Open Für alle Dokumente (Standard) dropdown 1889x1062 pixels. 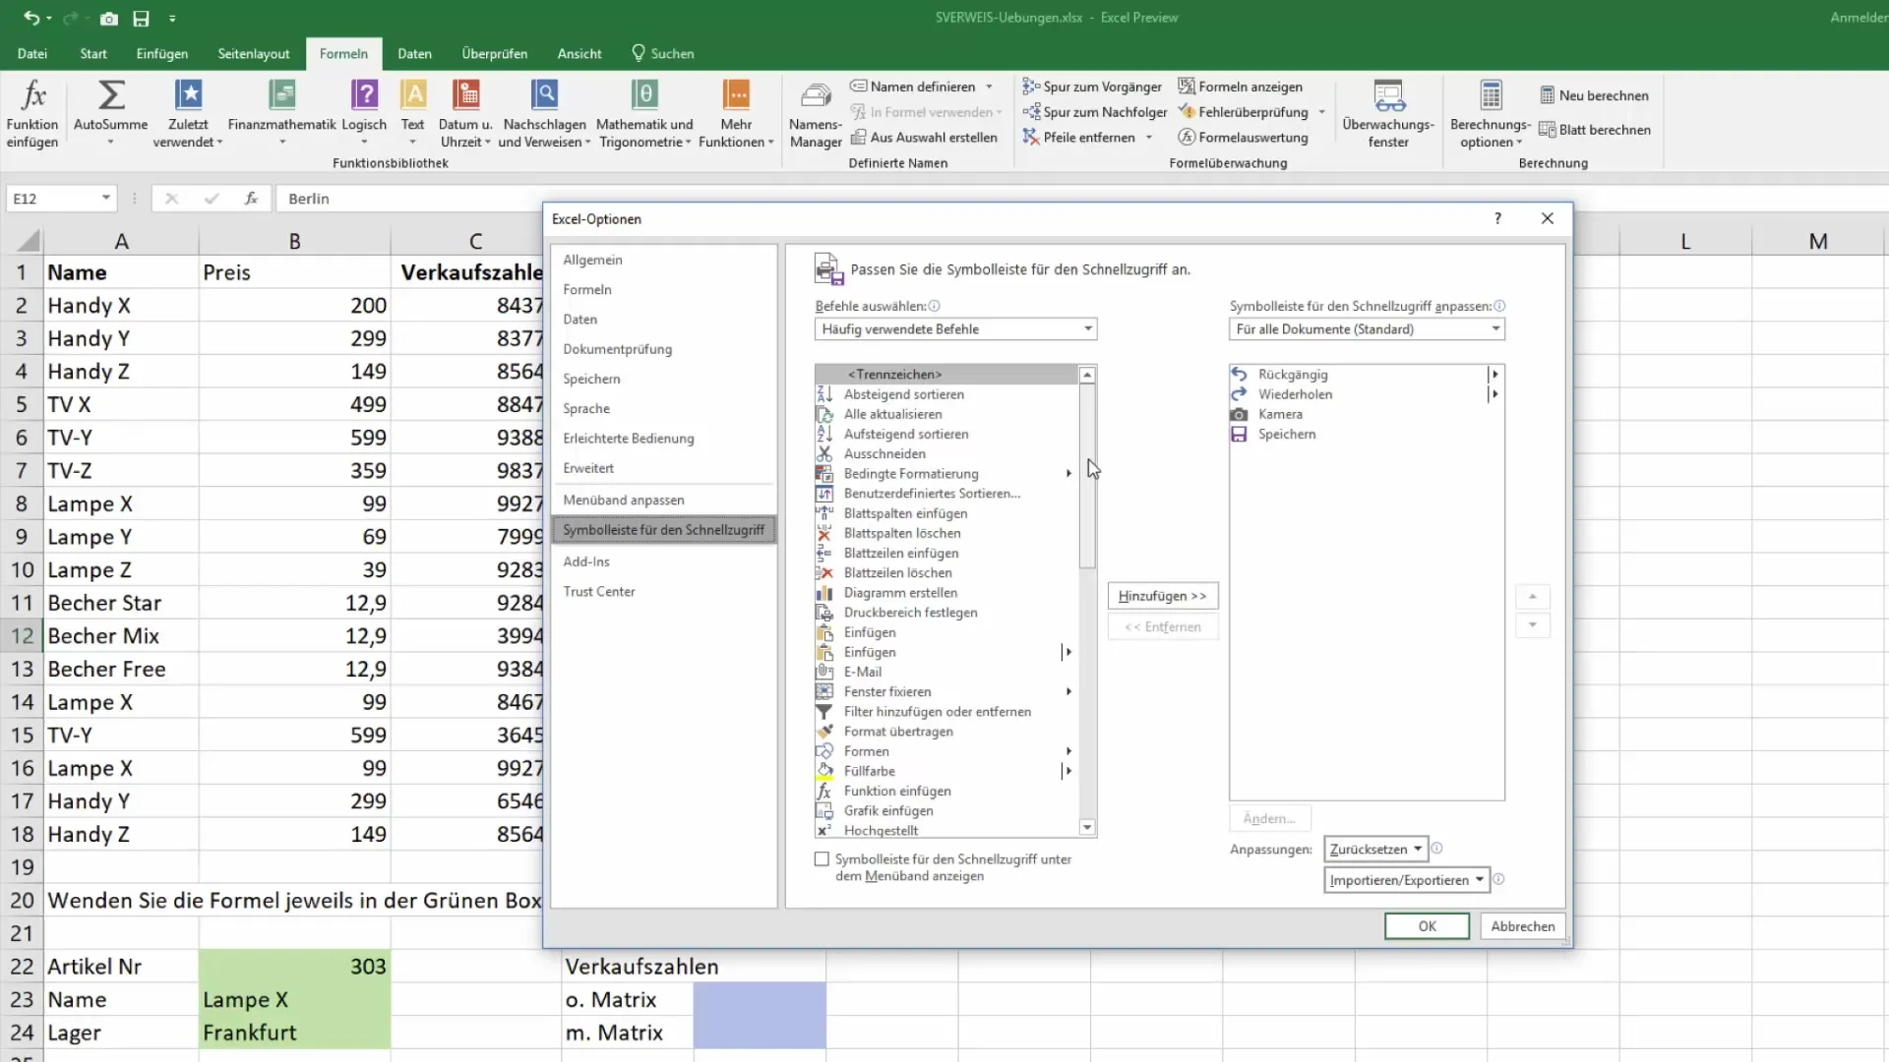(1367, 329)
